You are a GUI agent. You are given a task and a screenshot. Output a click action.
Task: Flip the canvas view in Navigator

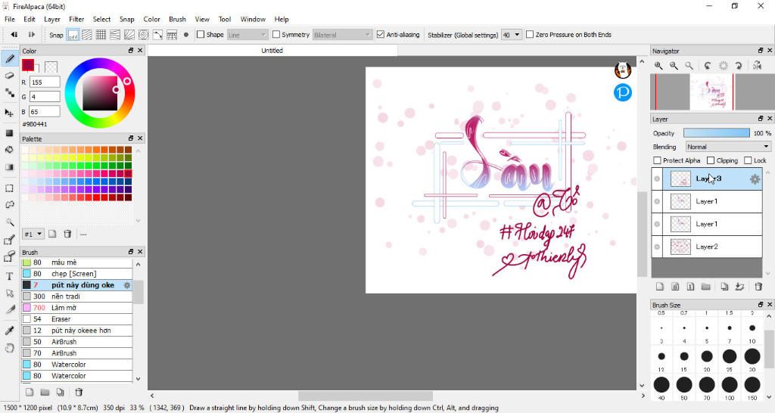click(757, 66)
